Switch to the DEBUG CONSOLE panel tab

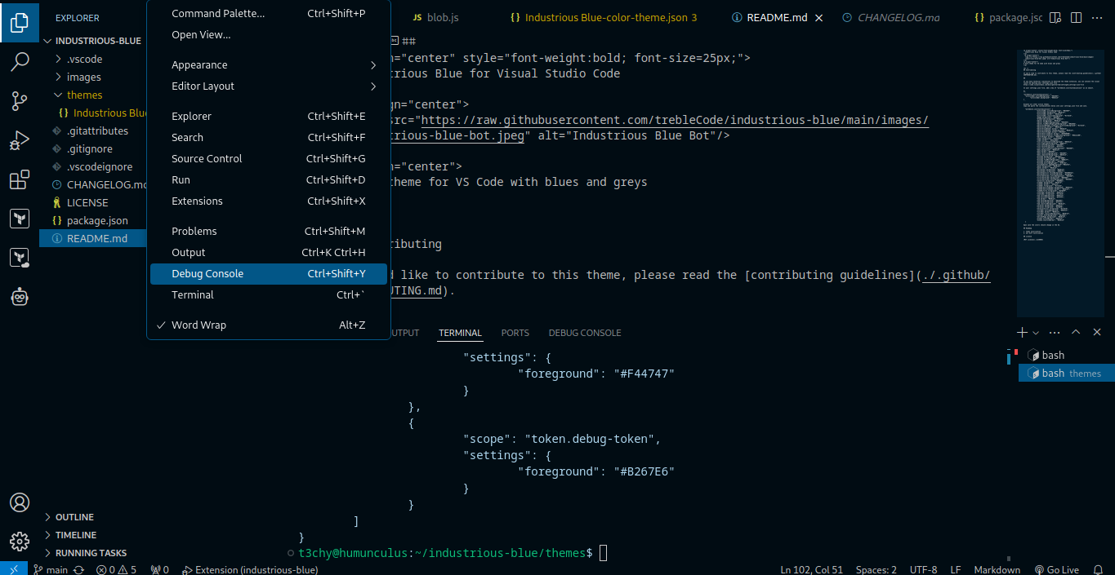(585, 333)
